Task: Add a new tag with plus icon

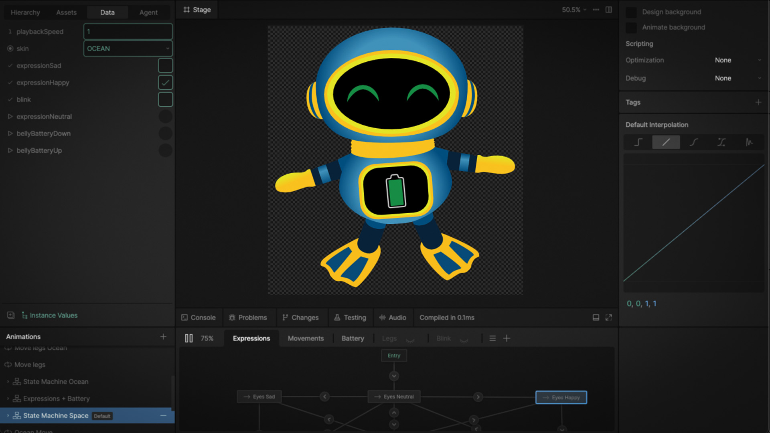Action: click(758, 102)
